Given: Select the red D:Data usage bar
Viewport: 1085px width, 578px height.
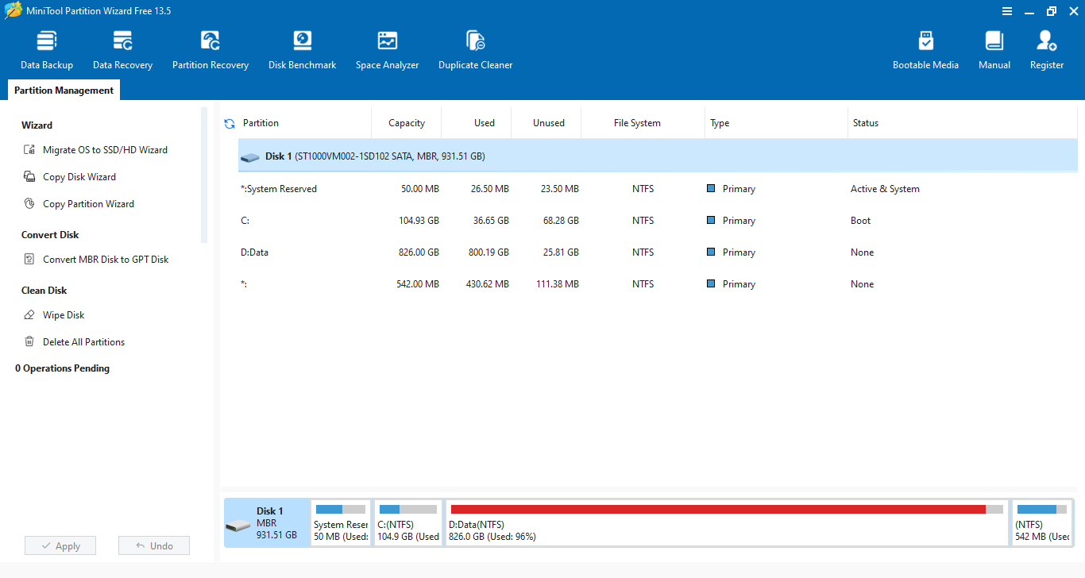Looking at the screenshot, I should click(x=718, y=509).
